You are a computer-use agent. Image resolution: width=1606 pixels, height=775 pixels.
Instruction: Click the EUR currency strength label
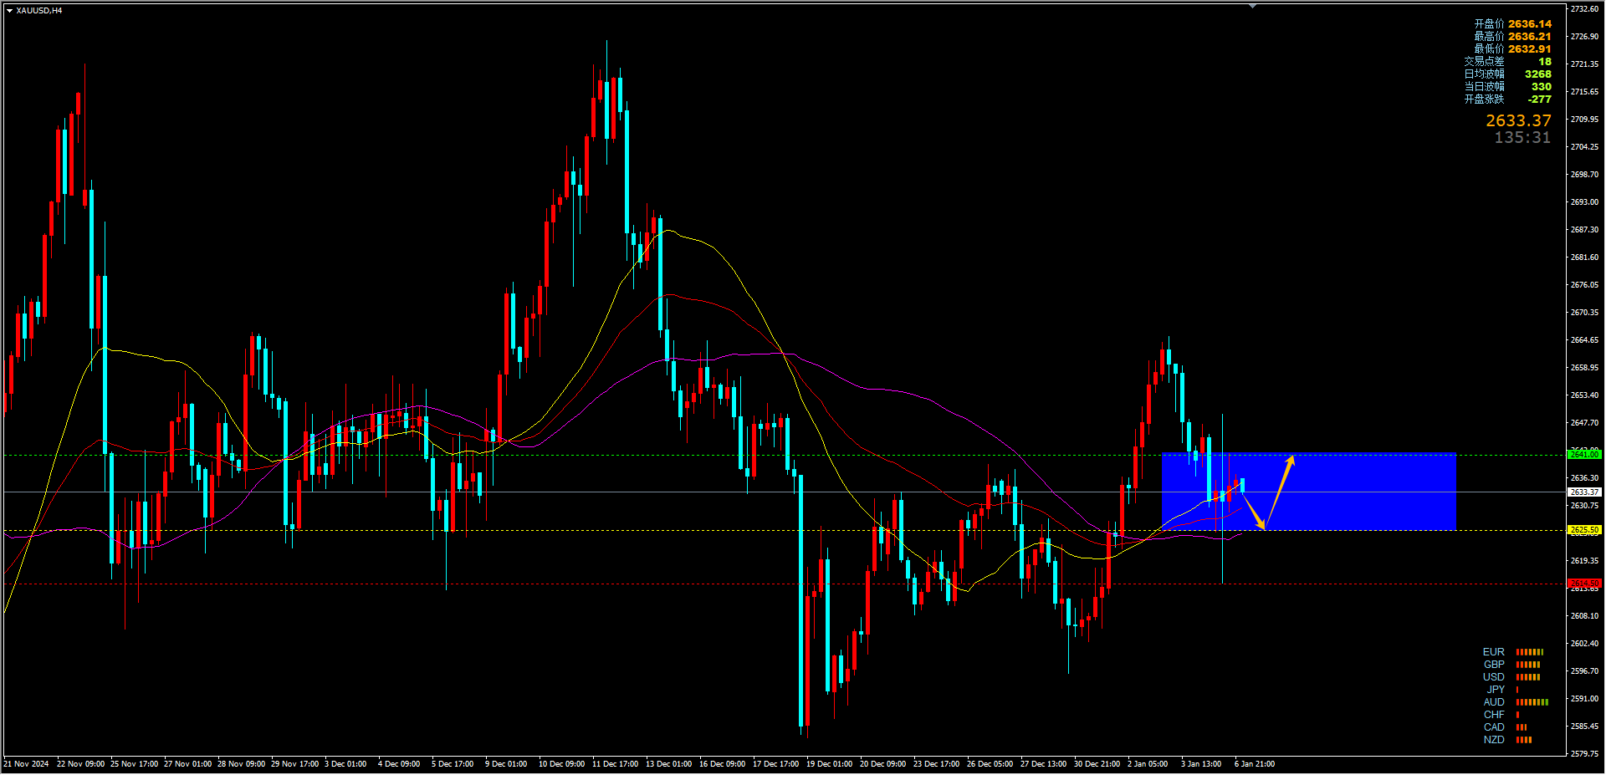1493,652
